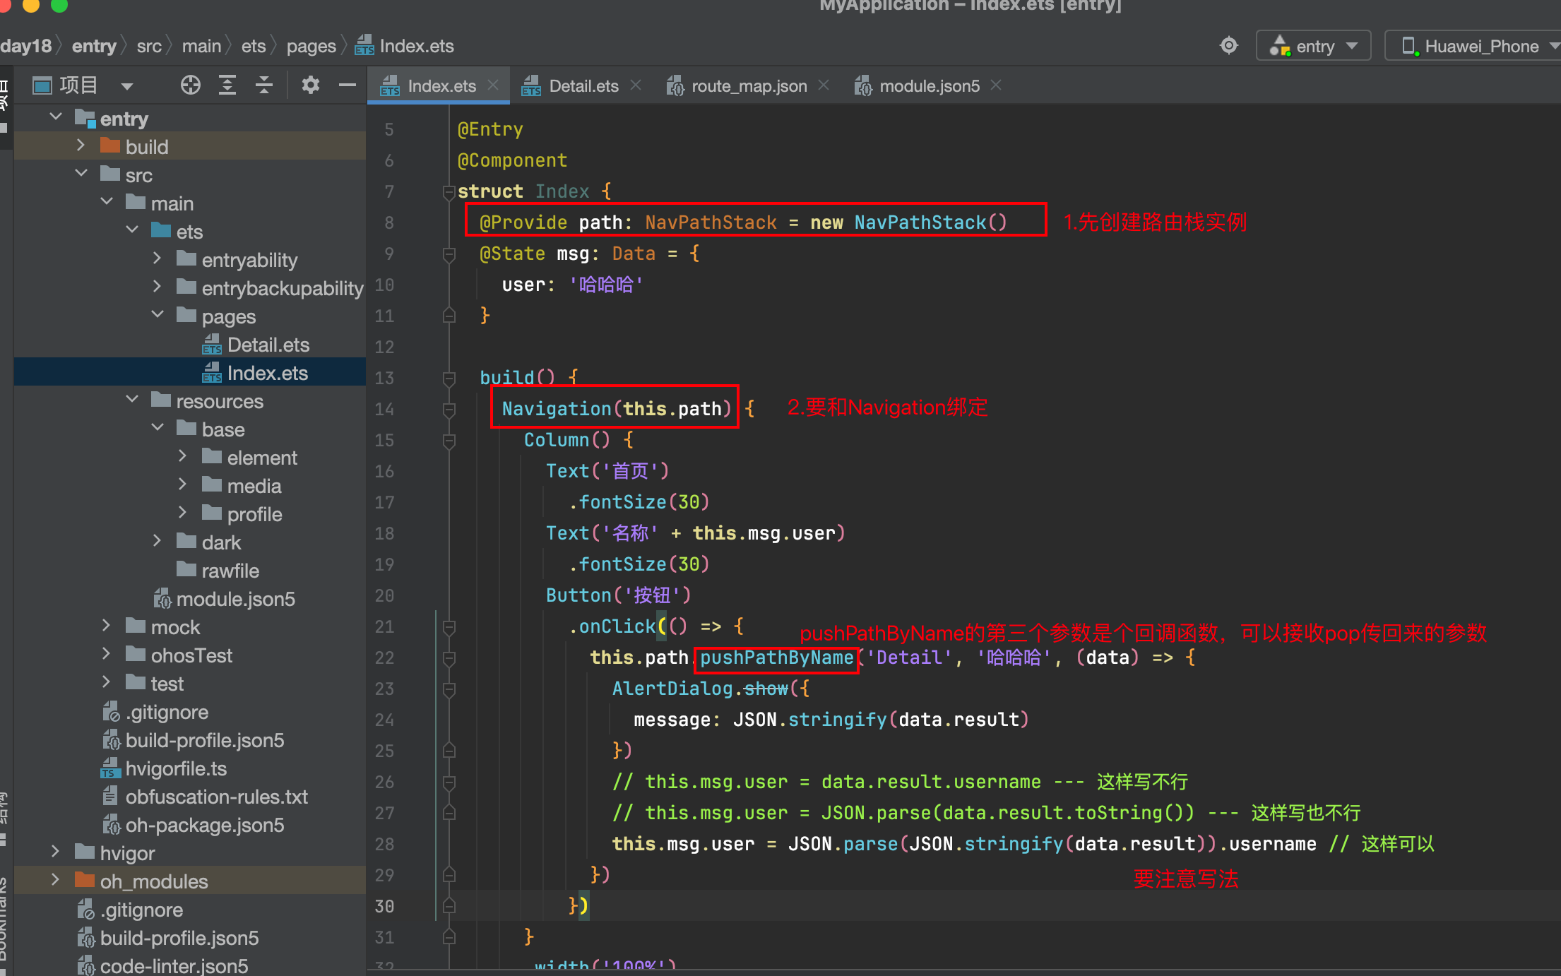The image size is (1561, 976).
Task: Toggle fold marker at line 14 Navigation
Action: coord(449,409)
